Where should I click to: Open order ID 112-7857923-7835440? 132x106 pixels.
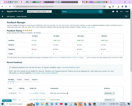coord(37,100)
